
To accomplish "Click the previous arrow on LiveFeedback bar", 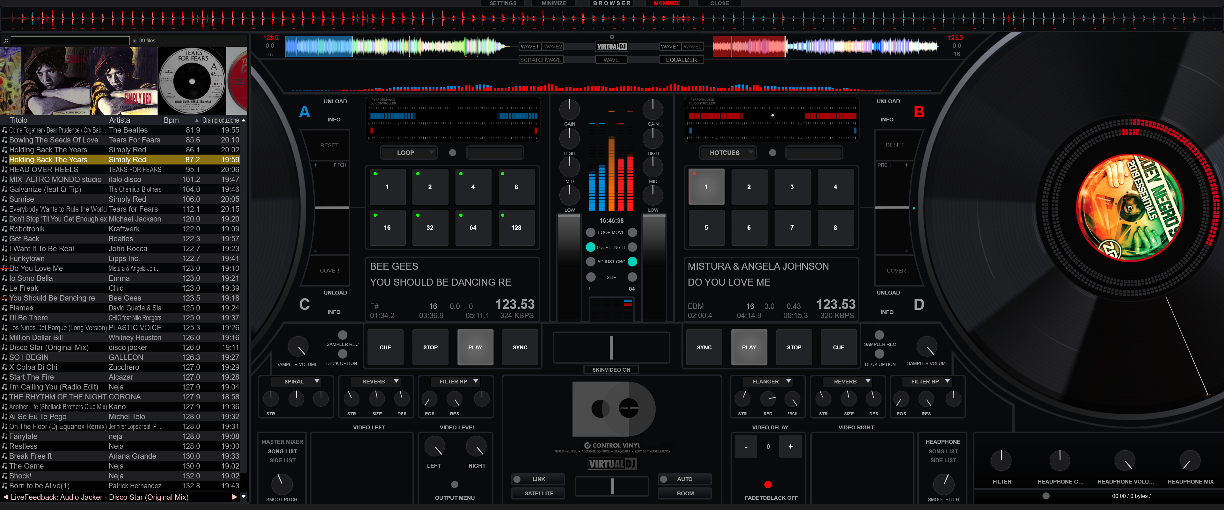I will (x=5, y=497).
